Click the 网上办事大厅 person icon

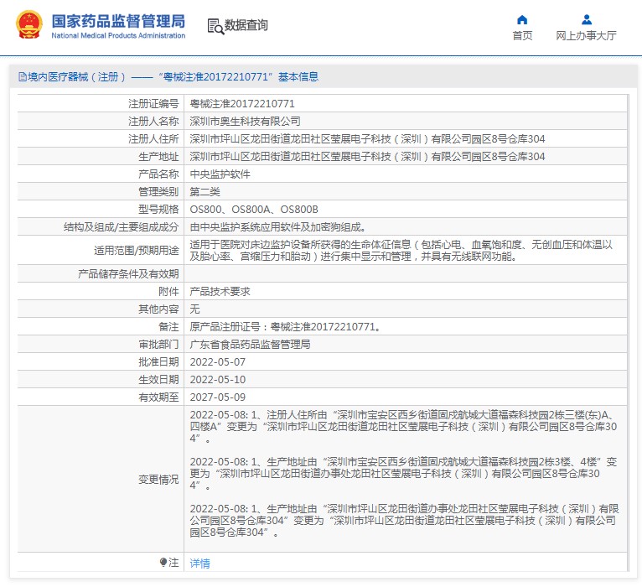[586, 19]
